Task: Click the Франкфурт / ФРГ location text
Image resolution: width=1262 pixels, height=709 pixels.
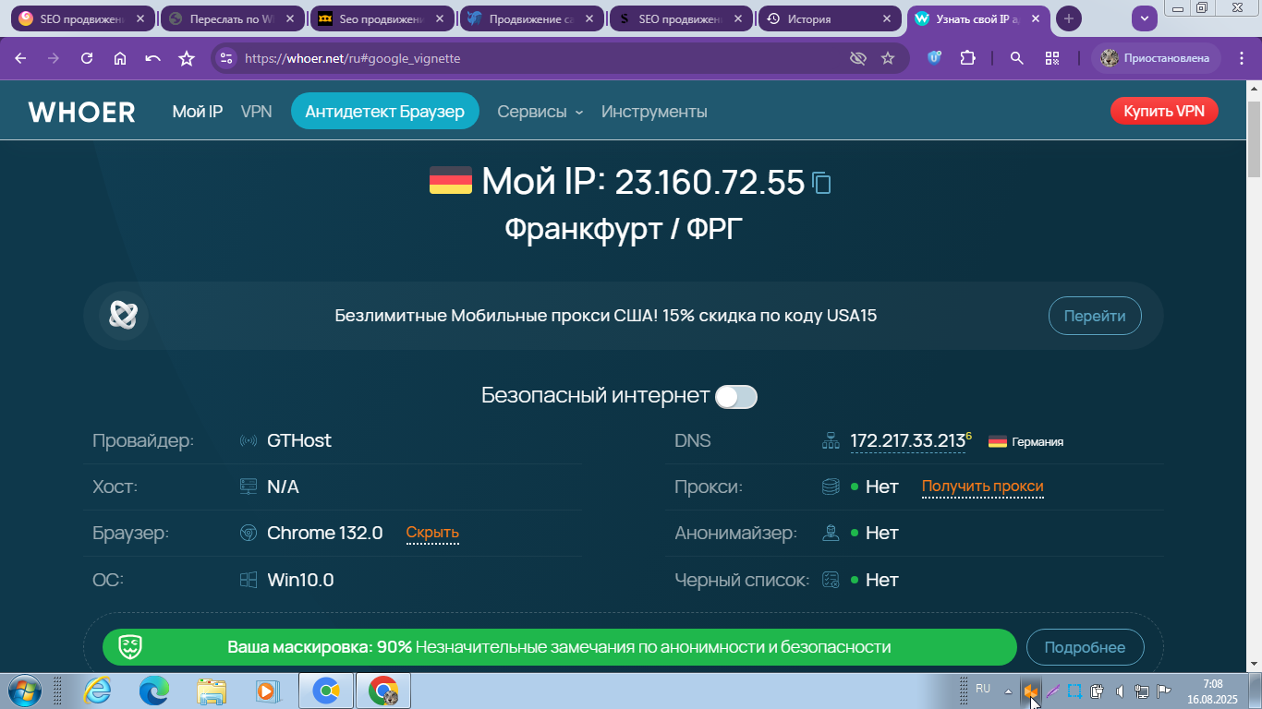Action: pyautogui.click(x=624, y=229)
